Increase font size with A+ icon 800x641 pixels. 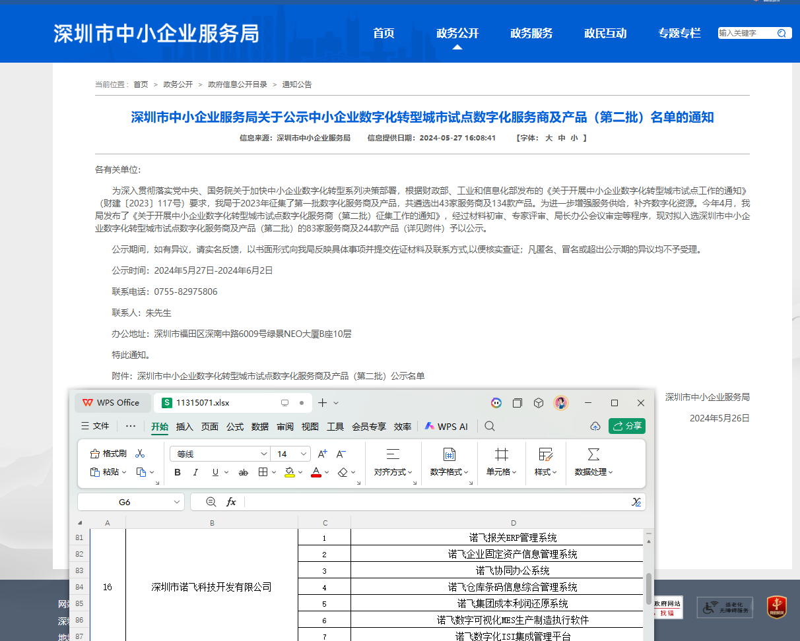323,454
